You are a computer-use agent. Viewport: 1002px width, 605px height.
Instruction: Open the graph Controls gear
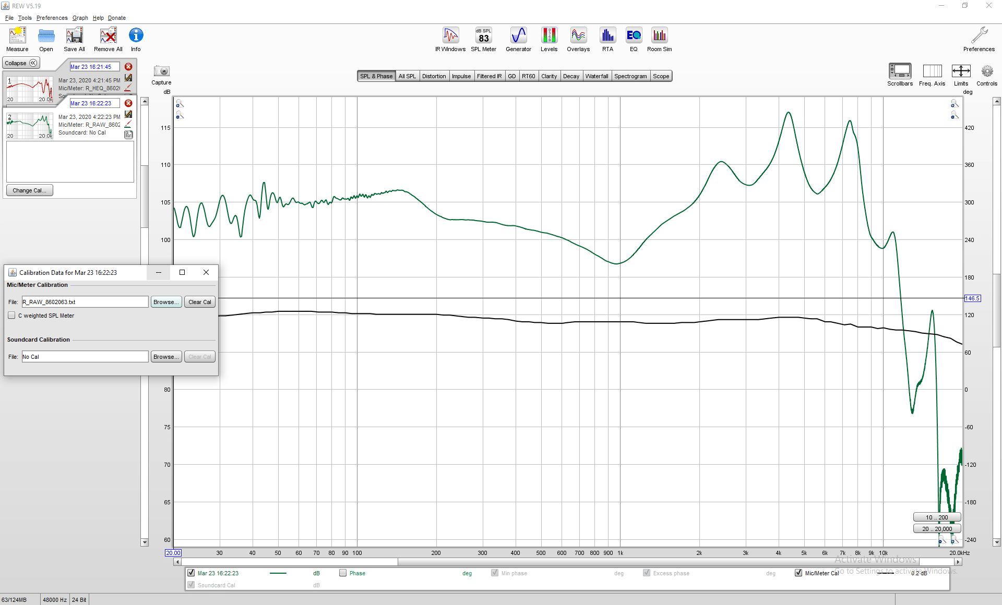(x=987, y=75)
